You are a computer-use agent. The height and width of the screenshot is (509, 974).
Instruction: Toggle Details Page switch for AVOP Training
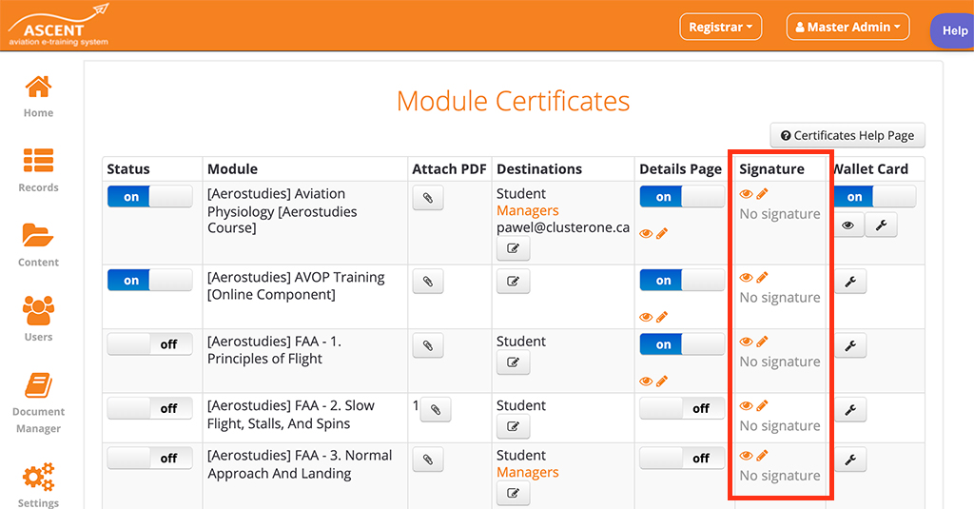[682, 281]
